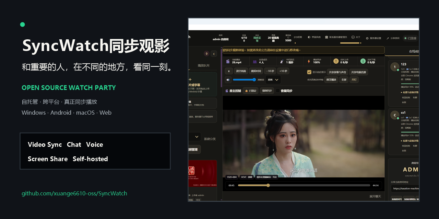Expand the chat via 展开聊天
This screenshot has height=219, width=439.
coord(375,196)
